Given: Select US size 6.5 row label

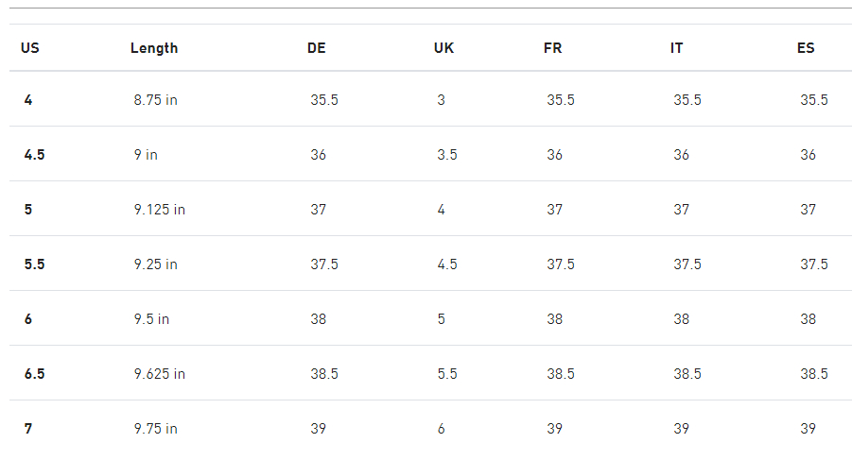Looking at the screenshot, I should pyautogui.click(x=34, y=374).
